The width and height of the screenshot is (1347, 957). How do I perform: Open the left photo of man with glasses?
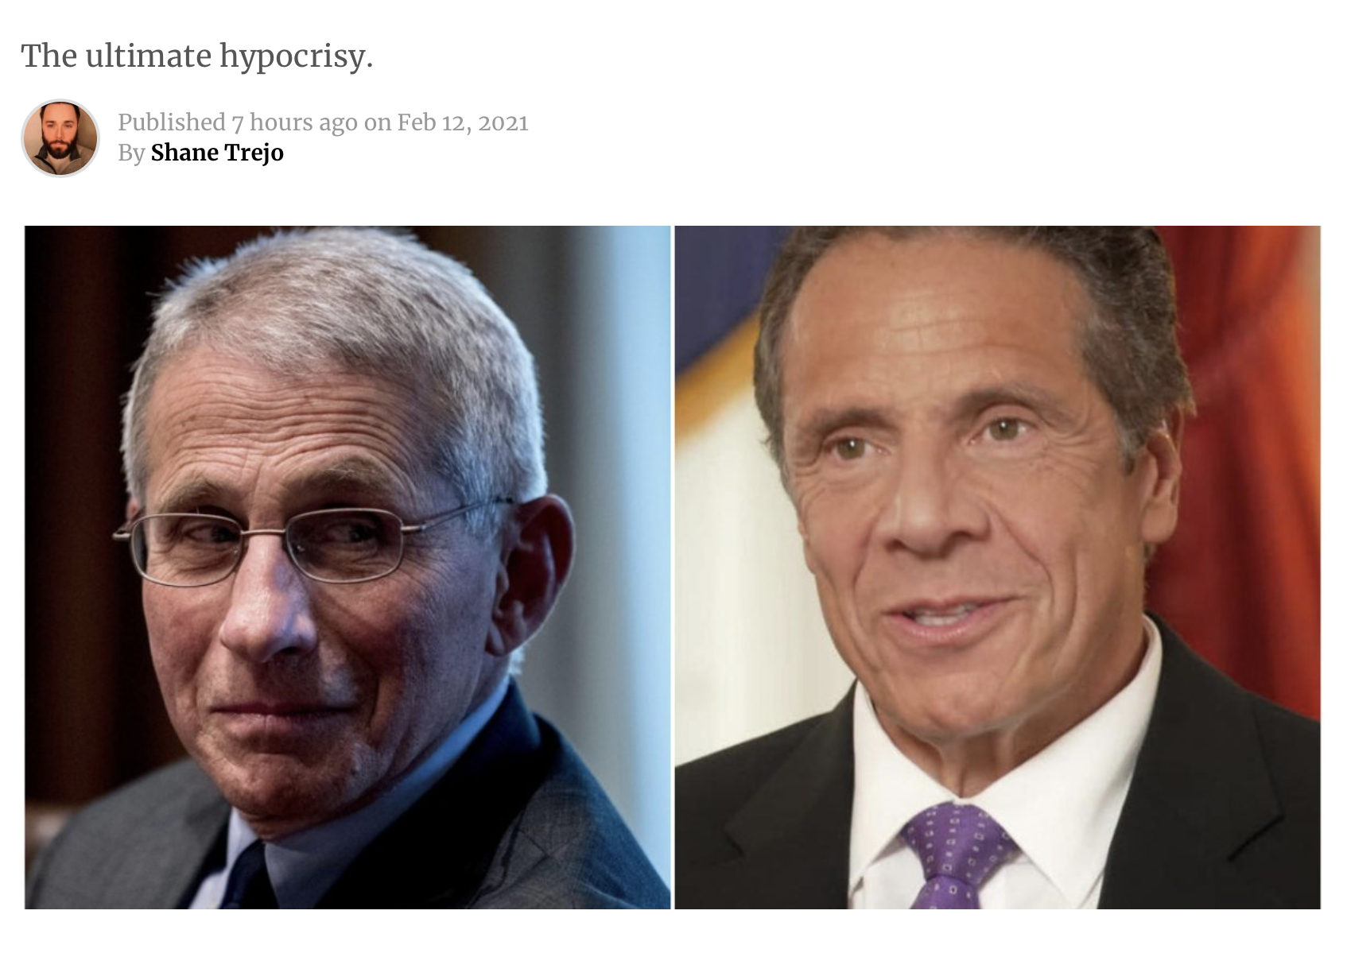[347, 567]
